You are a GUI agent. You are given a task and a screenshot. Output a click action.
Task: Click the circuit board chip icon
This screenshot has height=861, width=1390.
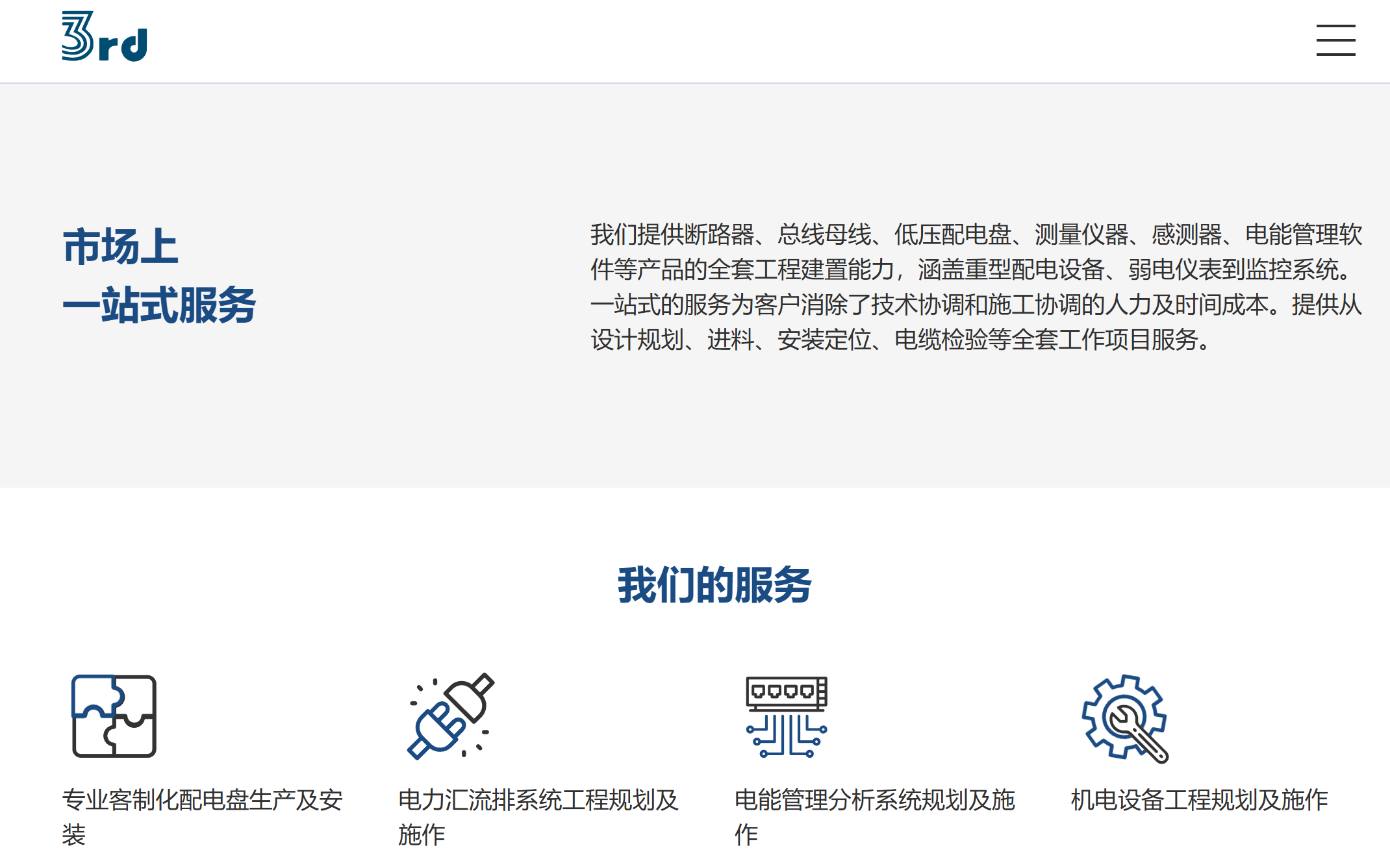click(787, 716)
